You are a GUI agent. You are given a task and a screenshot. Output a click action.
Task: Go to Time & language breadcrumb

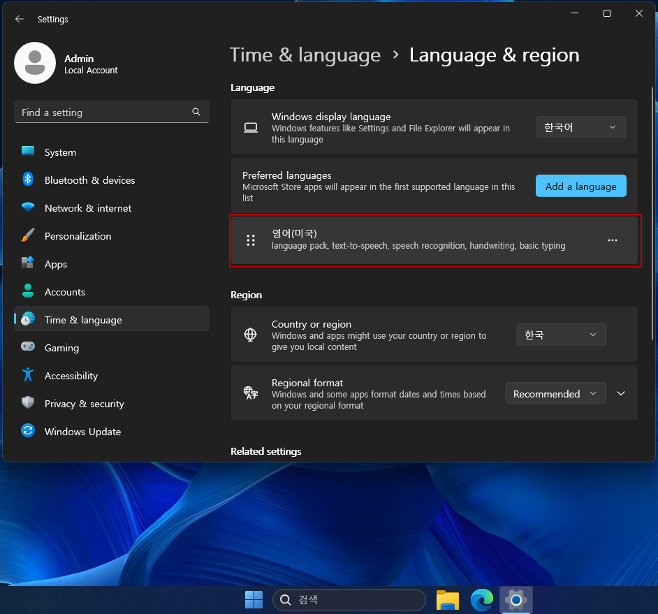pos(305,55)
